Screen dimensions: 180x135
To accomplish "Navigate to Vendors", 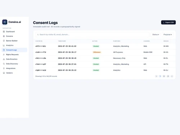I will (x=14, y=73).
